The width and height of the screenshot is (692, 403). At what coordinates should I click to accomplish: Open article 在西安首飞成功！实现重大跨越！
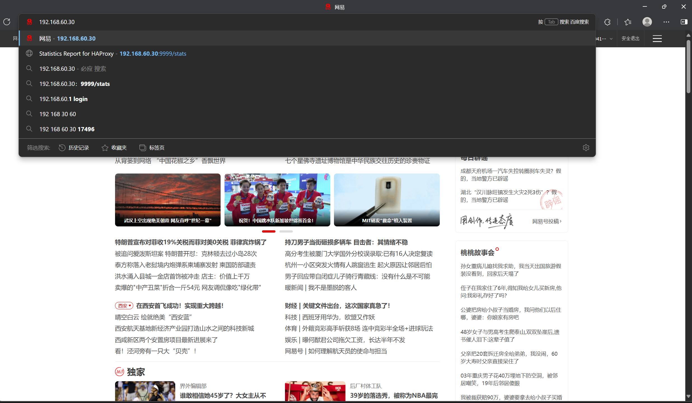point(180,306)
